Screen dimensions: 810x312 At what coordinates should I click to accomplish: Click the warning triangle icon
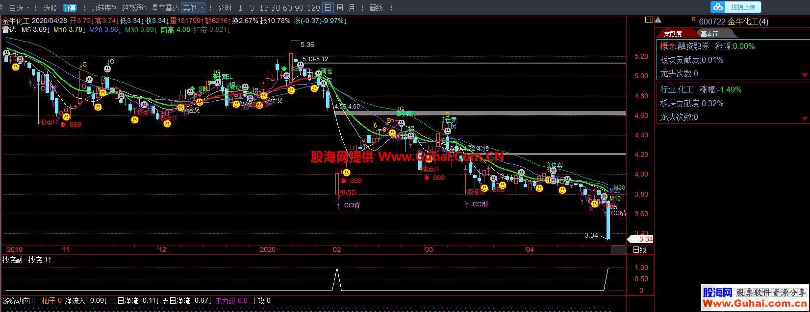[x=658, y=20]
